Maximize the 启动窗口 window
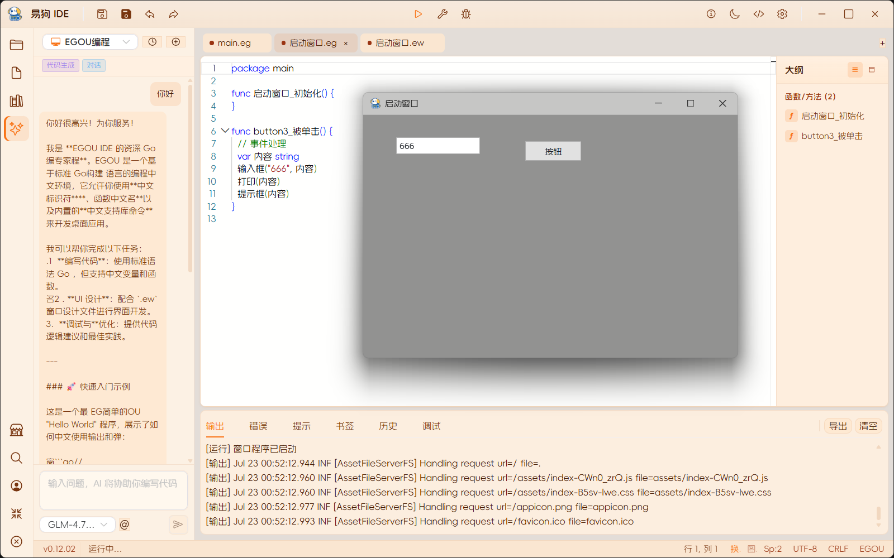Viewport: 894px width, 558px height. [691, 103]
